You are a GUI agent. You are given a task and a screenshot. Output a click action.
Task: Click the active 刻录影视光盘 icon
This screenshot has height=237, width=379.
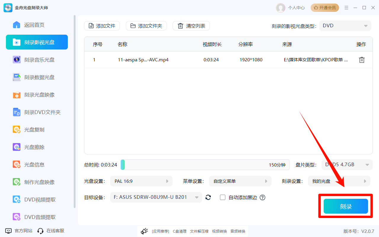[17, 42]
